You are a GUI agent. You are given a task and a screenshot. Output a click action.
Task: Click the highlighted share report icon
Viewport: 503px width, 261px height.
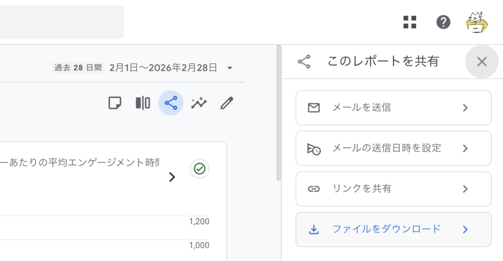click(x=171, y=103)
